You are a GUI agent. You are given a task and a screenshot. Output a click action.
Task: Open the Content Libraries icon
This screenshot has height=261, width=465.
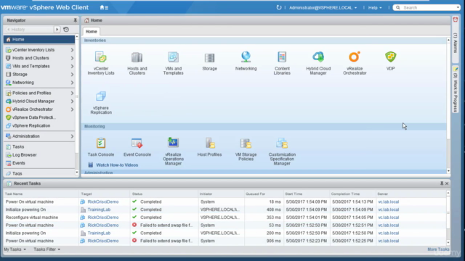tap(282, 57)
